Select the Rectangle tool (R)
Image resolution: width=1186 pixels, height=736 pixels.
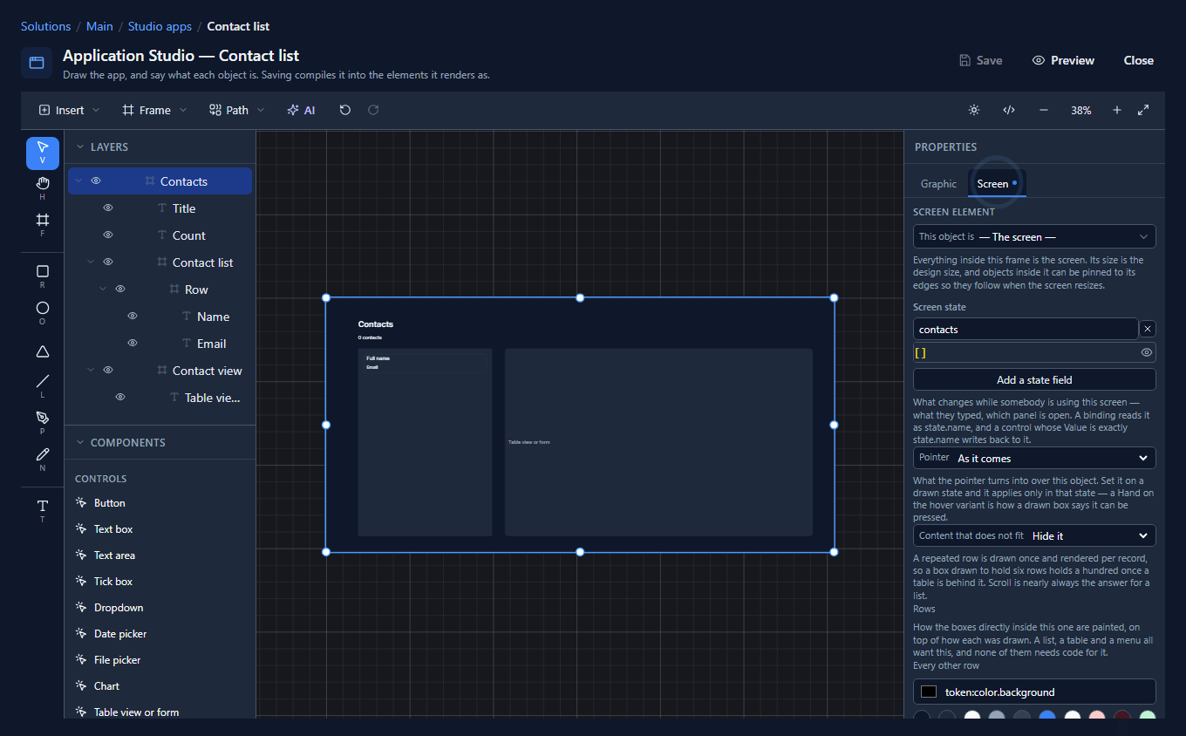43,276
